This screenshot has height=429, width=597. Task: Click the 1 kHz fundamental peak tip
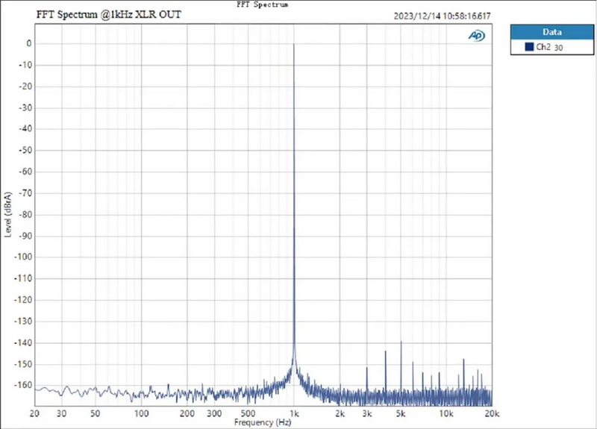pos(294,44)
